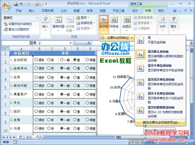Click 重设以匹配样式 reset to match style
195x145 pixels.
(x=17, y=30)
